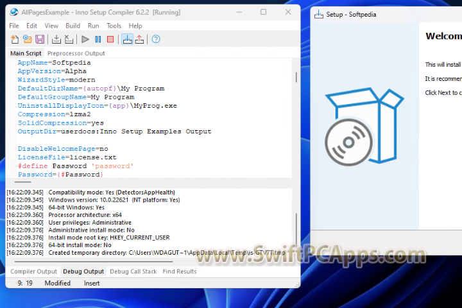The height and width of the screenshot is (308, 462).
Task: Click the AppVersion=Alpha line
Action: point(52,71)
